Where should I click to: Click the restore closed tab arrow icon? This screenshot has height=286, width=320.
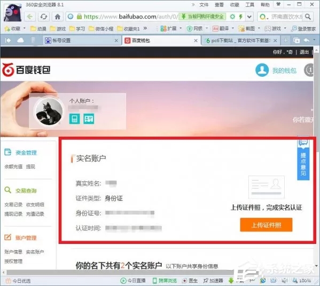point(307,41)
